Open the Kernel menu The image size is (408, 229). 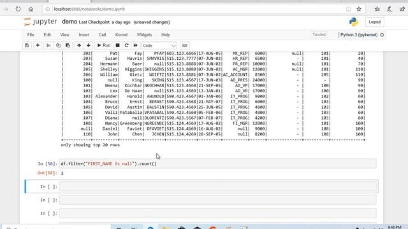pyautogui.click(x=121, y=35)
